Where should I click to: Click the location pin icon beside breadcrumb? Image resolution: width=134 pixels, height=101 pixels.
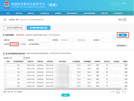point(5,20)
